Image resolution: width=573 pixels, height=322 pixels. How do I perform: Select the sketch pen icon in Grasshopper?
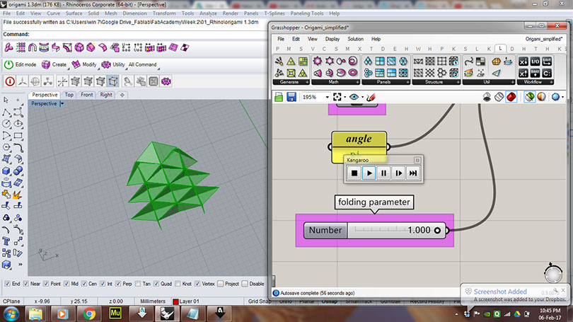pos(371,97)
